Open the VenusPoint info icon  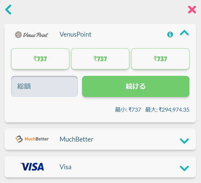coord(170,34)
